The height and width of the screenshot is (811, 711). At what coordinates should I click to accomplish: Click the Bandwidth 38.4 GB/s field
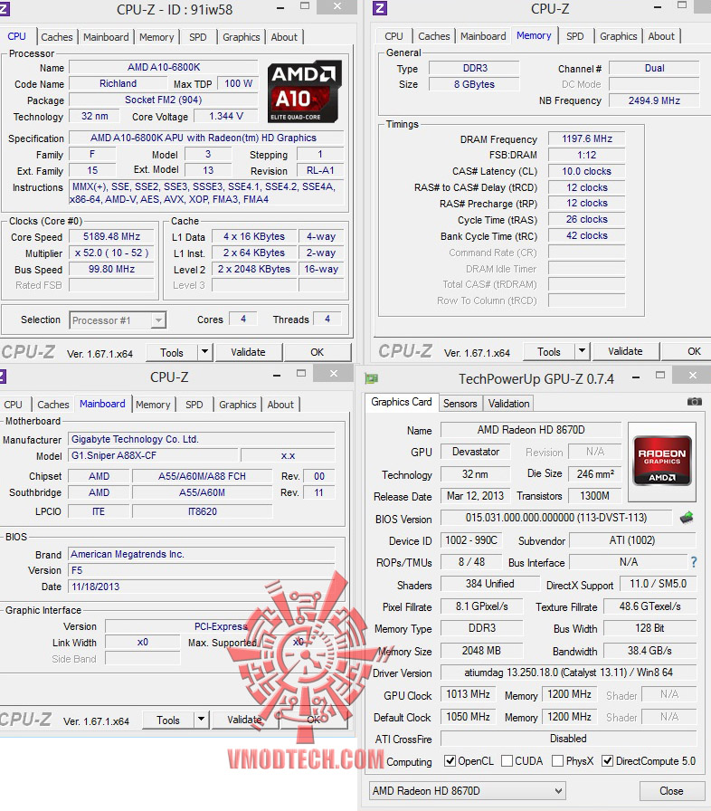[650, 650]
